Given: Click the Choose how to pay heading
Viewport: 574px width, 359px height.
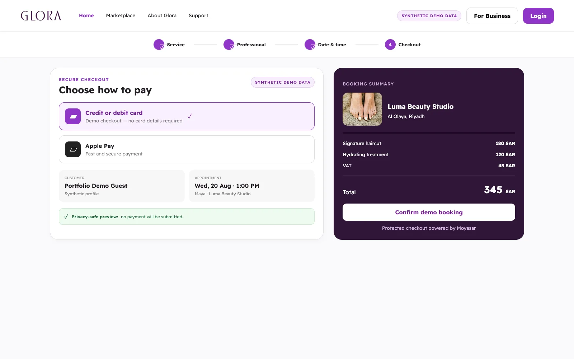Looking at the screenshot, I should point(105,90).
